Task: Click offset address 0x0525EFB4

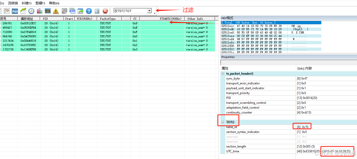Action: [x=28, y=28]
